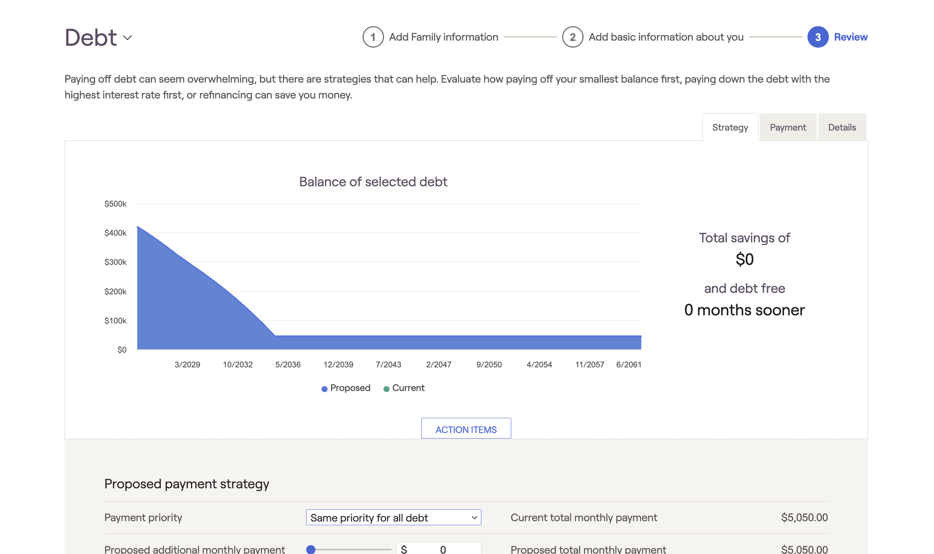Toggle the Current legend series
This screenshot has height=554, width=934.
click(404, 388)
